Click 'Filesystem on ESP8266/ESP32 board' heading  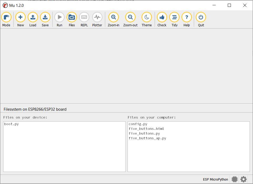(35, 109)
